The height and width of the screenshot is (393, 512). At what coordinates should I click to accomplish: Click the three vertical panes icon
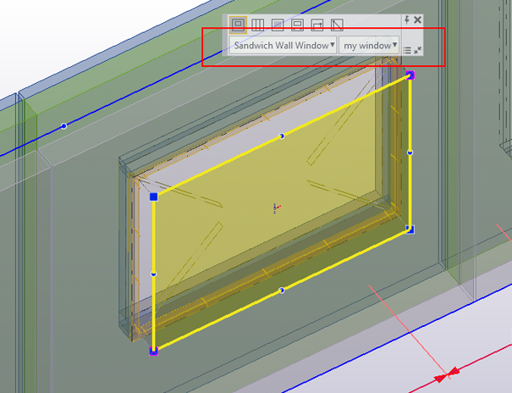tap(257, 25)
